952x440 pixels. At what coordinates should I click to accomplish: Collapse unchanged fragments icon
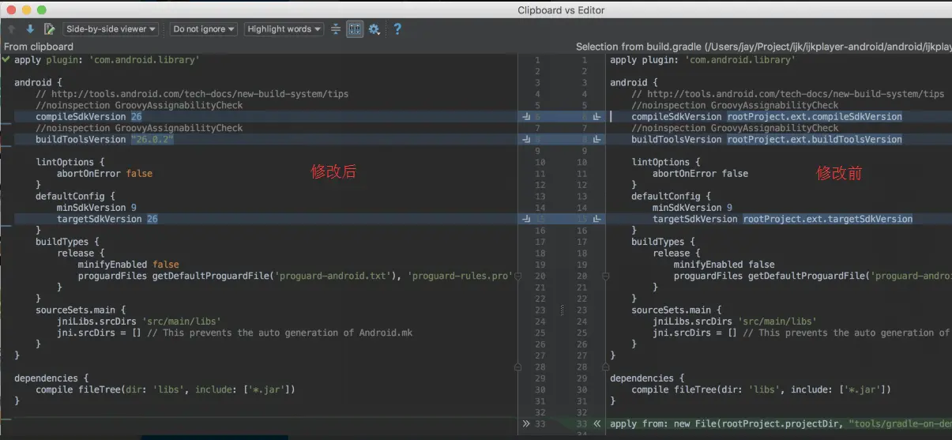coord(336,29)
